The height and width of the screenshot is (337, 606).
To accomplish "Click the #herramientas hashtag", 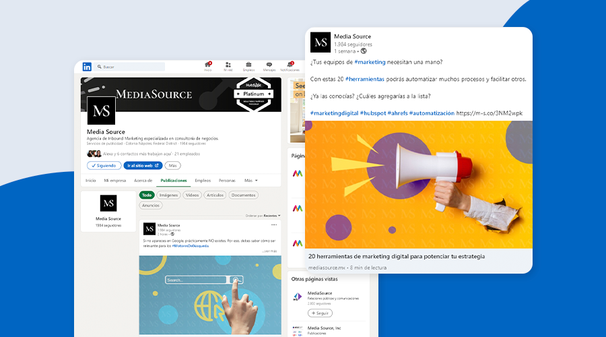I will click(365, 79).
